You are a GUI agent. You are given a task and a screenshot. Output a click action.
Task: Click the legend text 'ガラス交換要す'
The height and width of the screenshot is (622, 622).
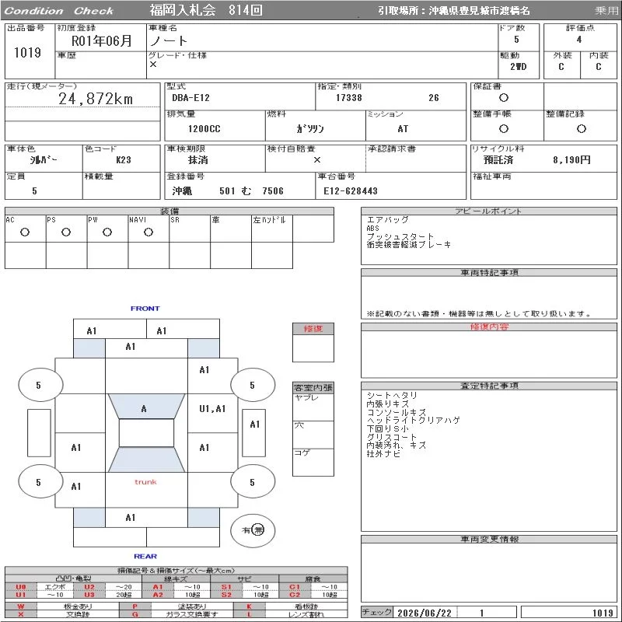(192, 614)
